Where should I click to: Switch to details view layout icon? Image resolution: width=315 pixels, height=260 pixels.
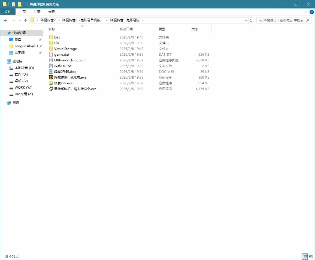point(305,256)
